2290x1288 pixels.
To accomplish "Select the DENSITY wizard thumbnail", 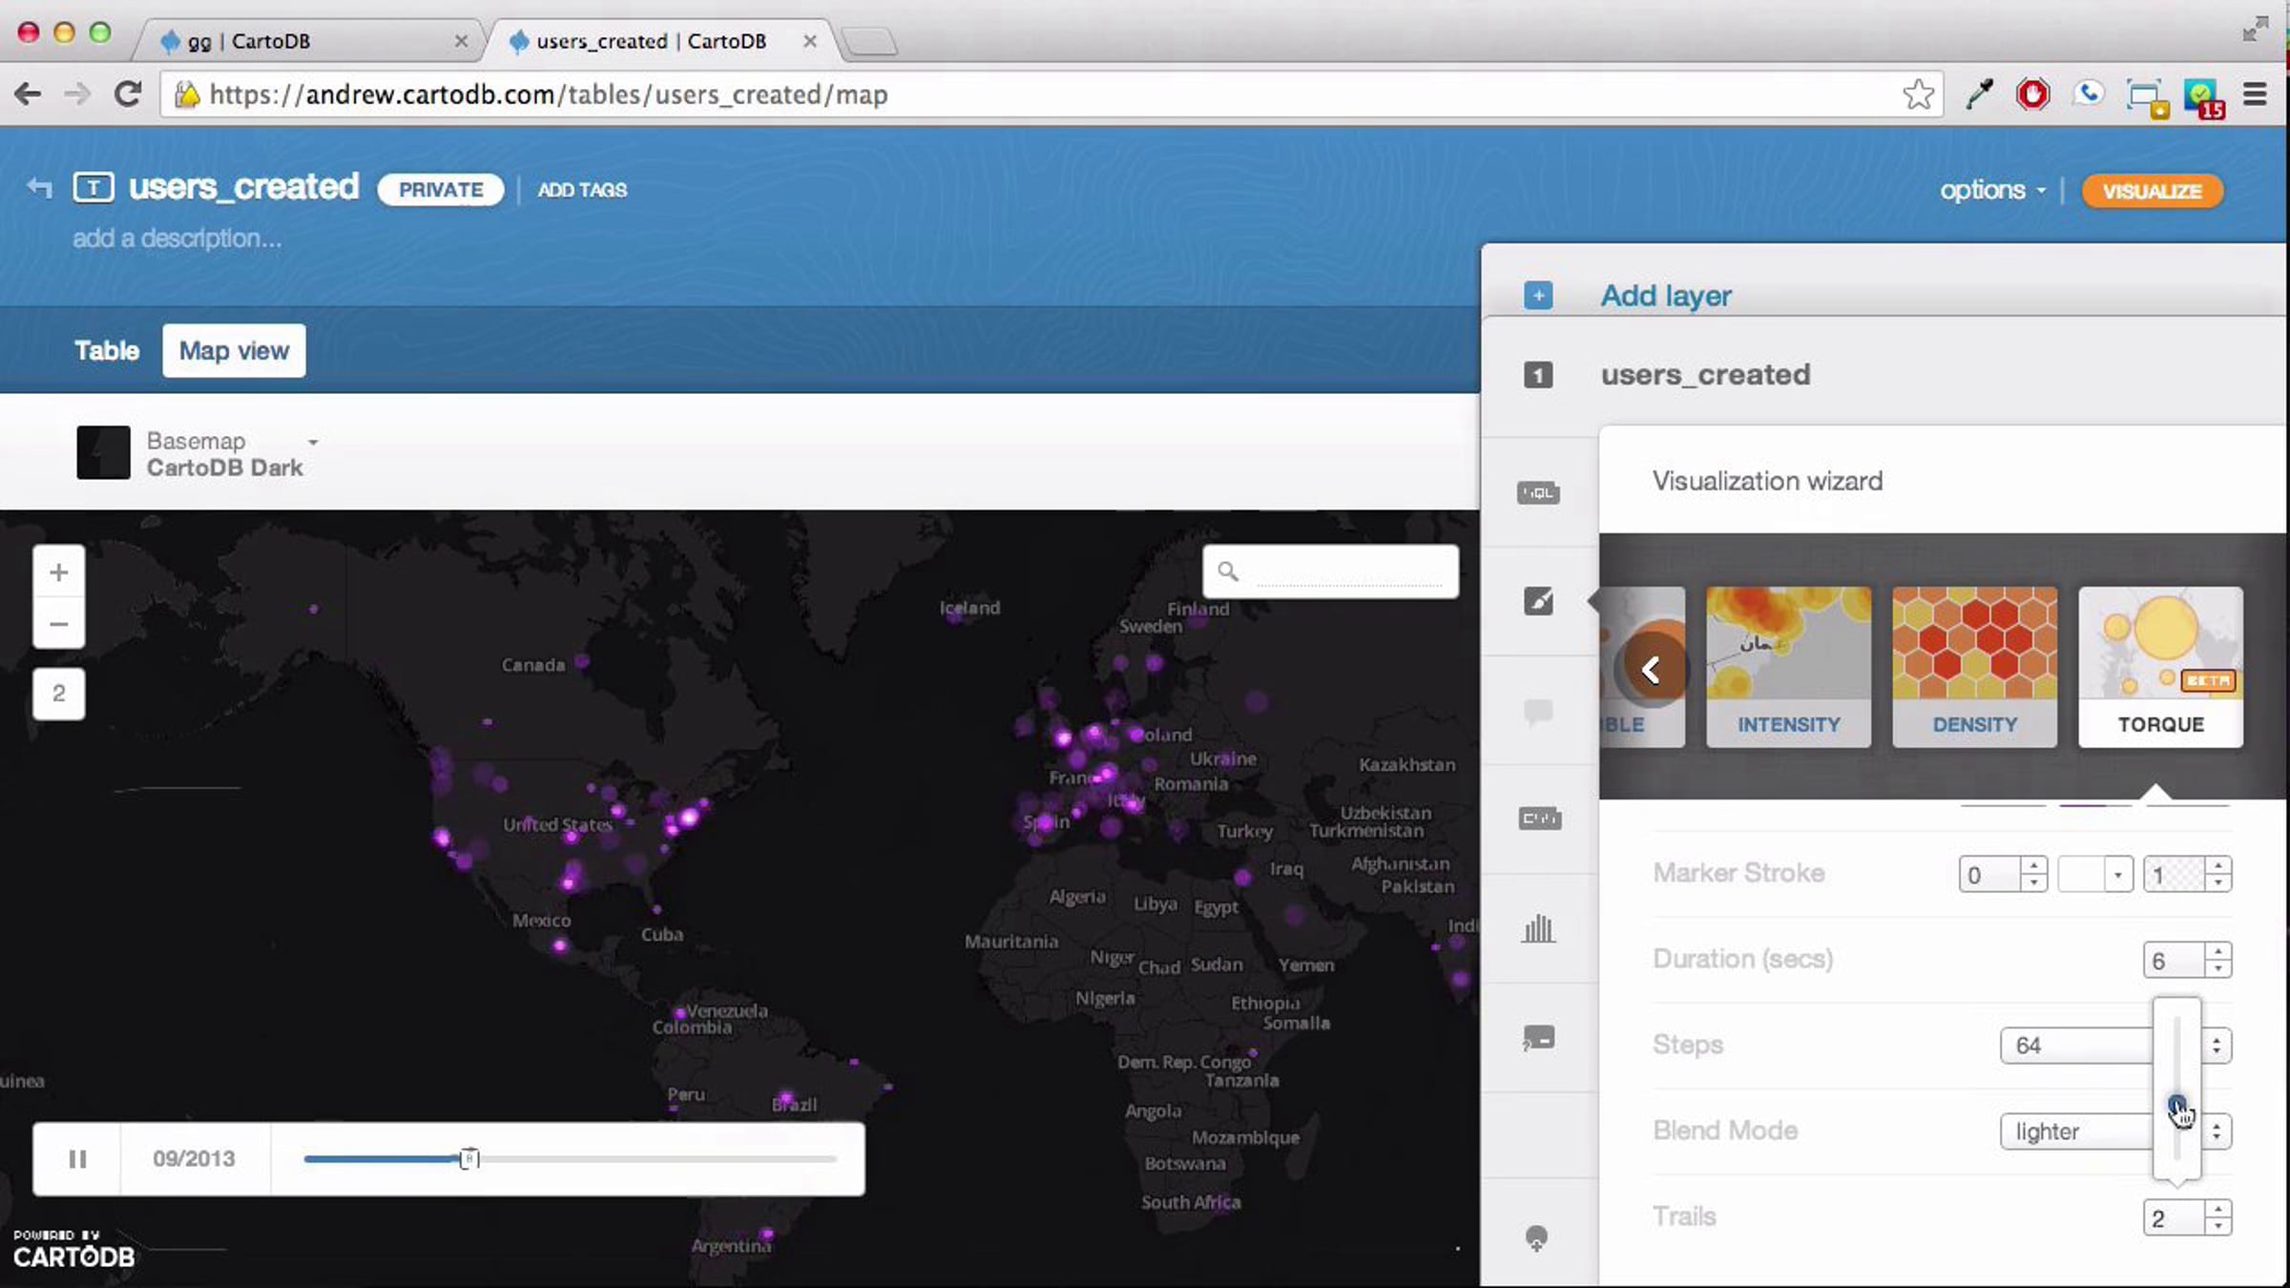I will 1974,666.
